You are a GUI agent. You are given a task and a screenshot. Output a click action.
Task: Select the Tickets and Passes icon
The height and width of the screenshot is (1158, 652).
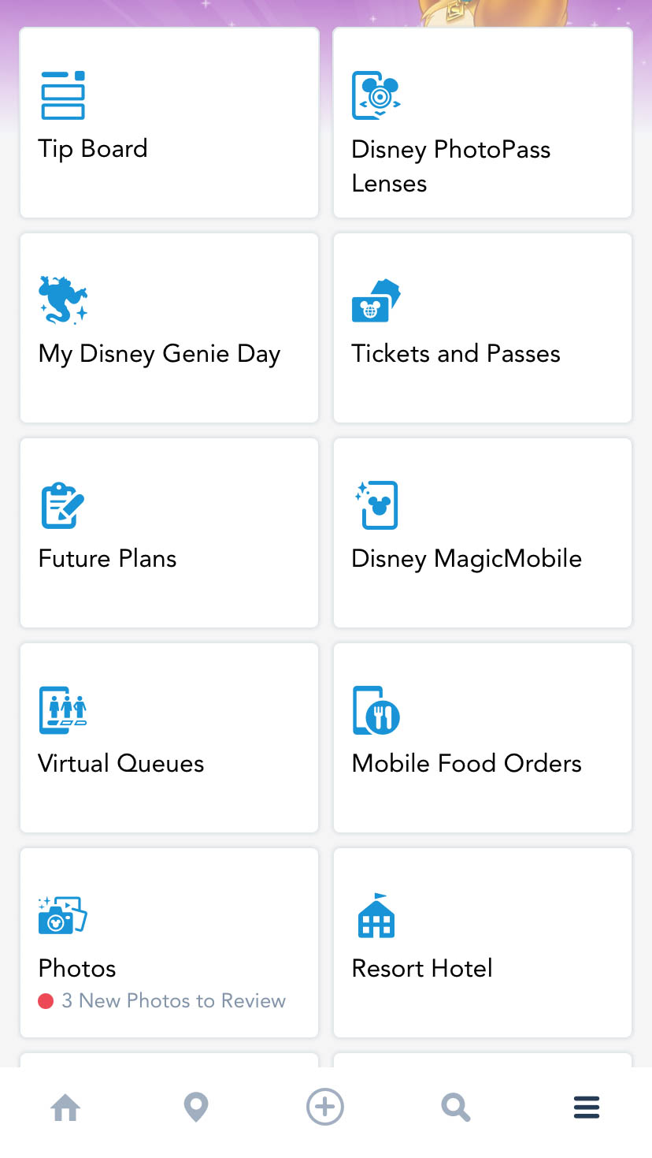click(376, 300)
